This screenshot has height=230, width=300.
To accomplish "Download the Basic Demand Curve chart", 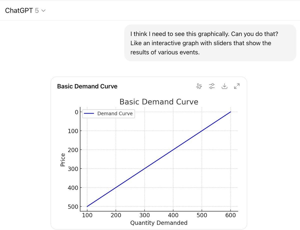I will pos(224,86).
